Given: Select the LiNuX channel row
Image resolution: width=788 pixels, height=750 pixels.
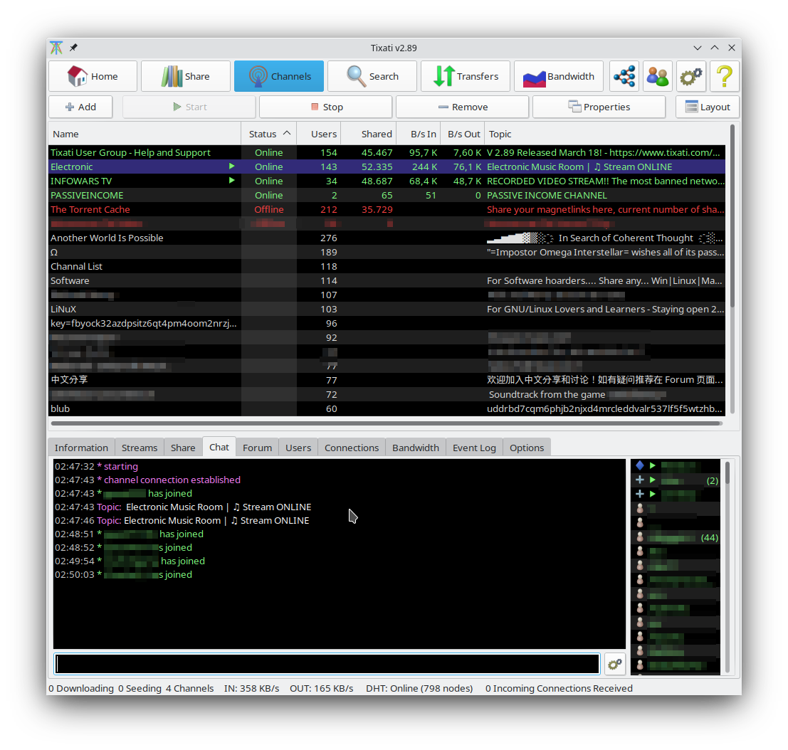Looking at the screenshot, I should 387,310.
